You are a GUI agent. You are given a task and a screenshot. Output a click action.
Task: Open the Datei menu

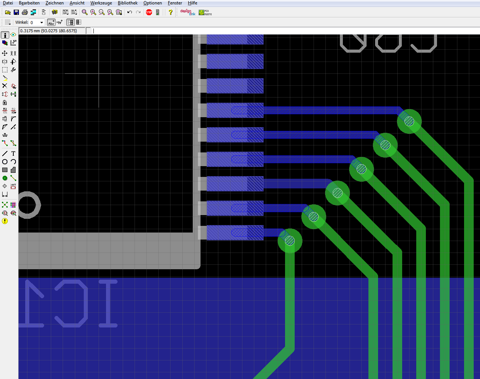(8, 3)
